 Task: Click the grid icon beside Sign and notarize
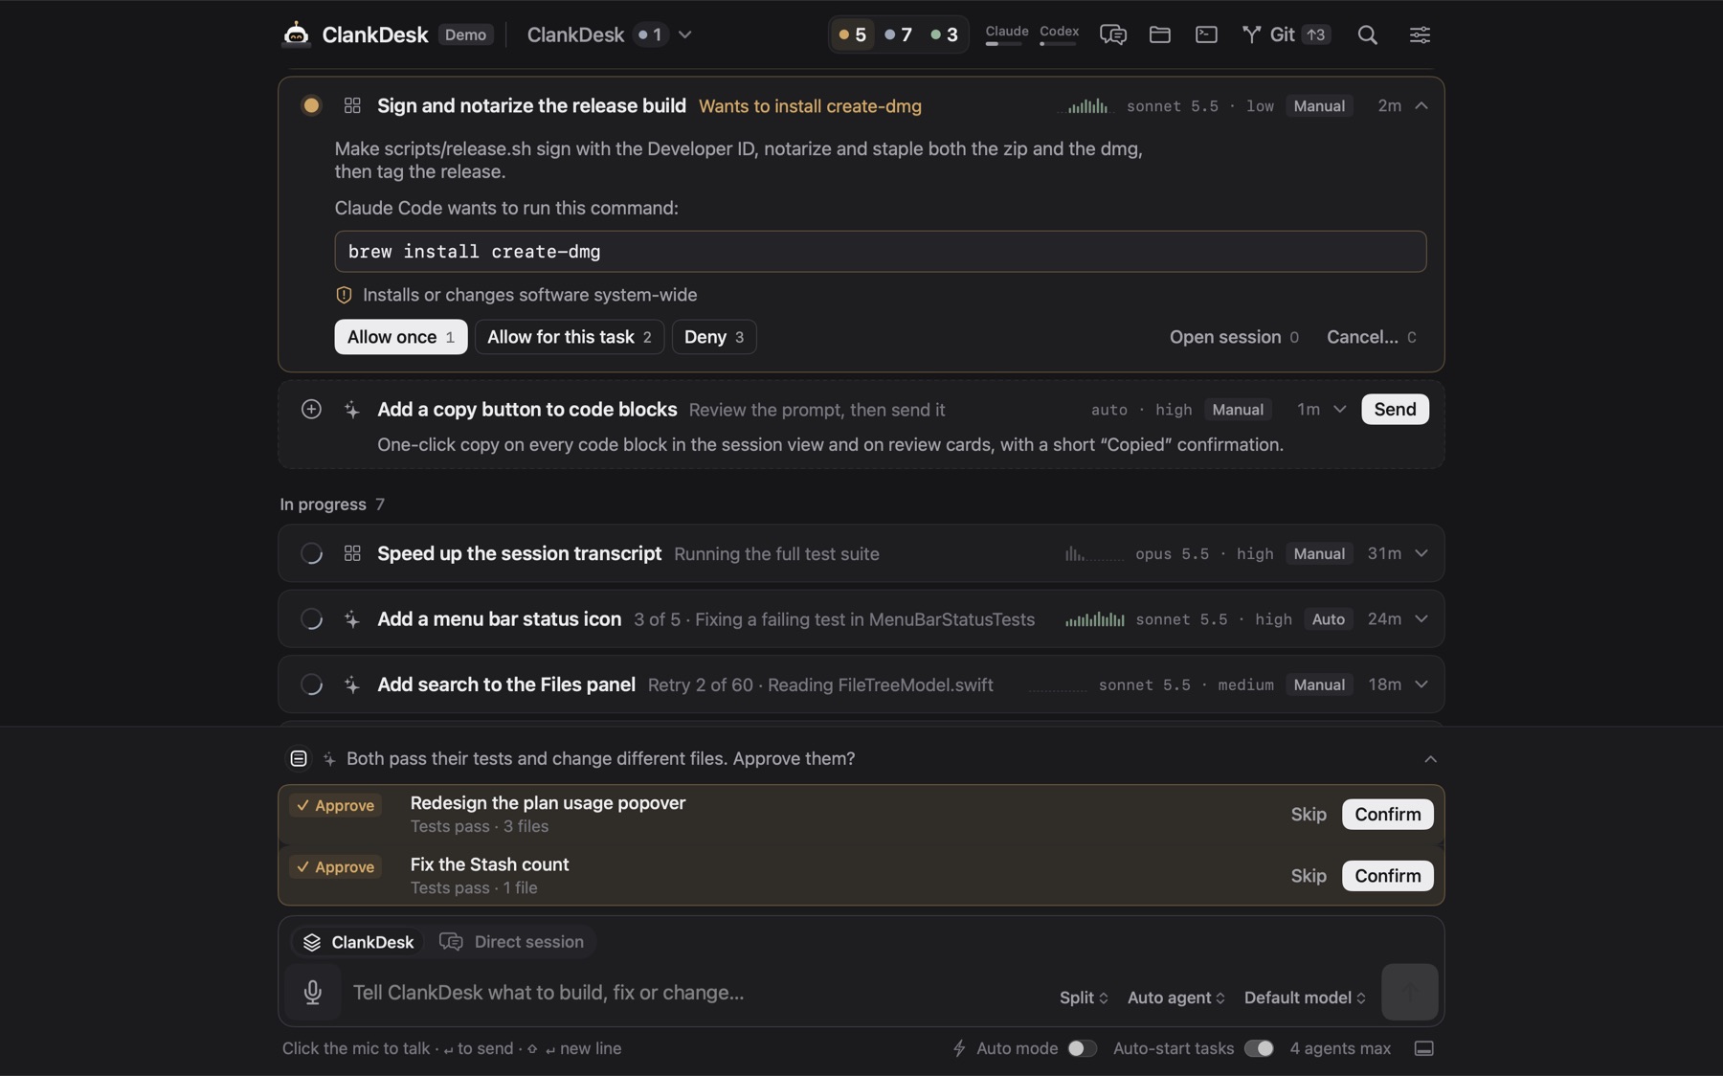click(x=352, y=105)
